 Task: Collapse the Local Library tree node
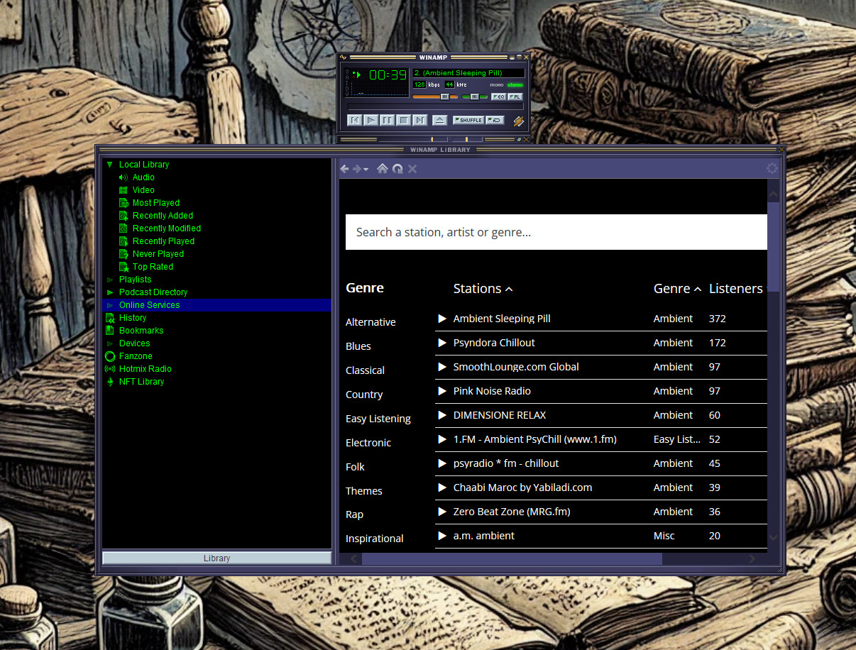click(110, 165)
